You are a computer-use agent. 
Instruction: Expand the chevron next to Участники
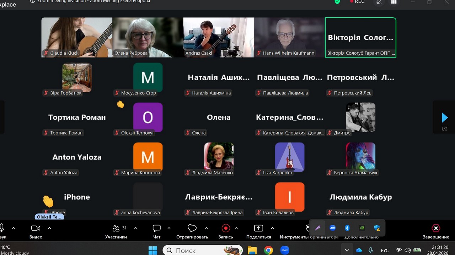pyautogui.click(x=135, y=228)
